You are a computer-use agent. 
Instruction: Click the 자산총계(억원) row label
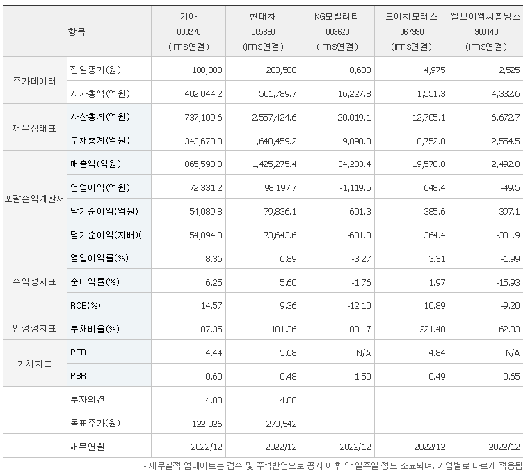[100, 117]
